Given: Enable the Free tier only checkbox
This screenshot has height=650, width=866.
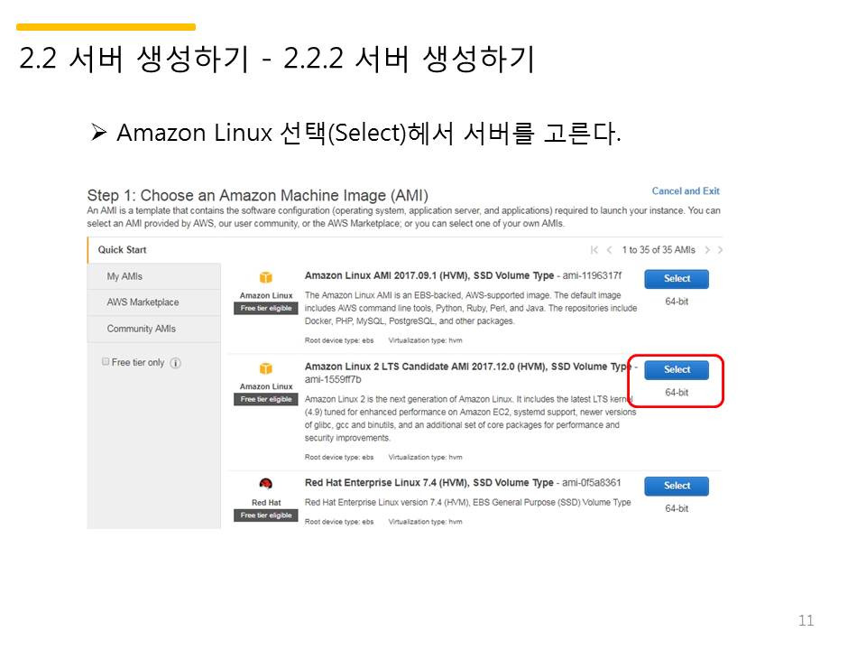Looking at the screenshot, I should [x=106, y=361].
